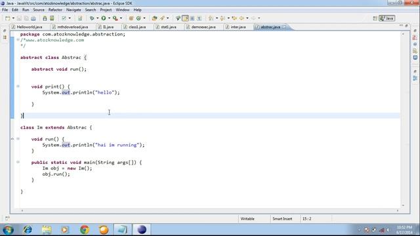Click the horizontal scroll right arrow
420x236 pixels.
tap(398, 210)
